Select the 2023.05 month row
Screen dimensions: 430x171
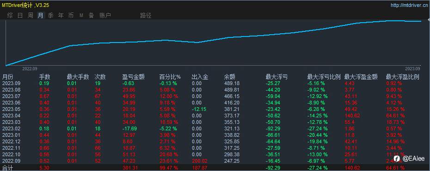tap(215, 109)
